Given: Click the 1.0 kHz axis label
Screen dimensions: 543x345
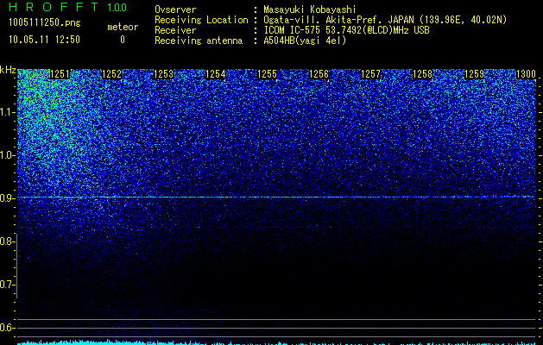Looking at the screenshot, I should (7, 155).
